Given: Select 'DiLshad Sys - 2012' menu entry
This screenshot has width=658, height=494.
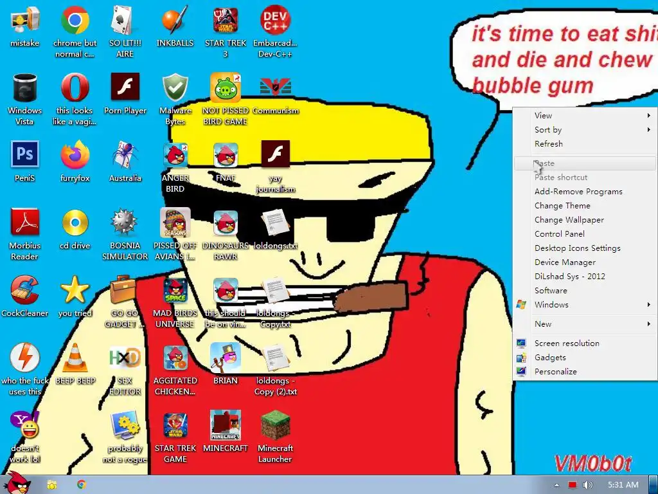Looking at the screenshot, I should point(585,277).
